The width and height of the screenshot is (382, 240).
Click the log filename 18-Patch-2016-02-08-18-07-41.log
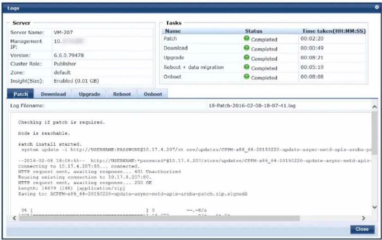[x=252, y=106]
